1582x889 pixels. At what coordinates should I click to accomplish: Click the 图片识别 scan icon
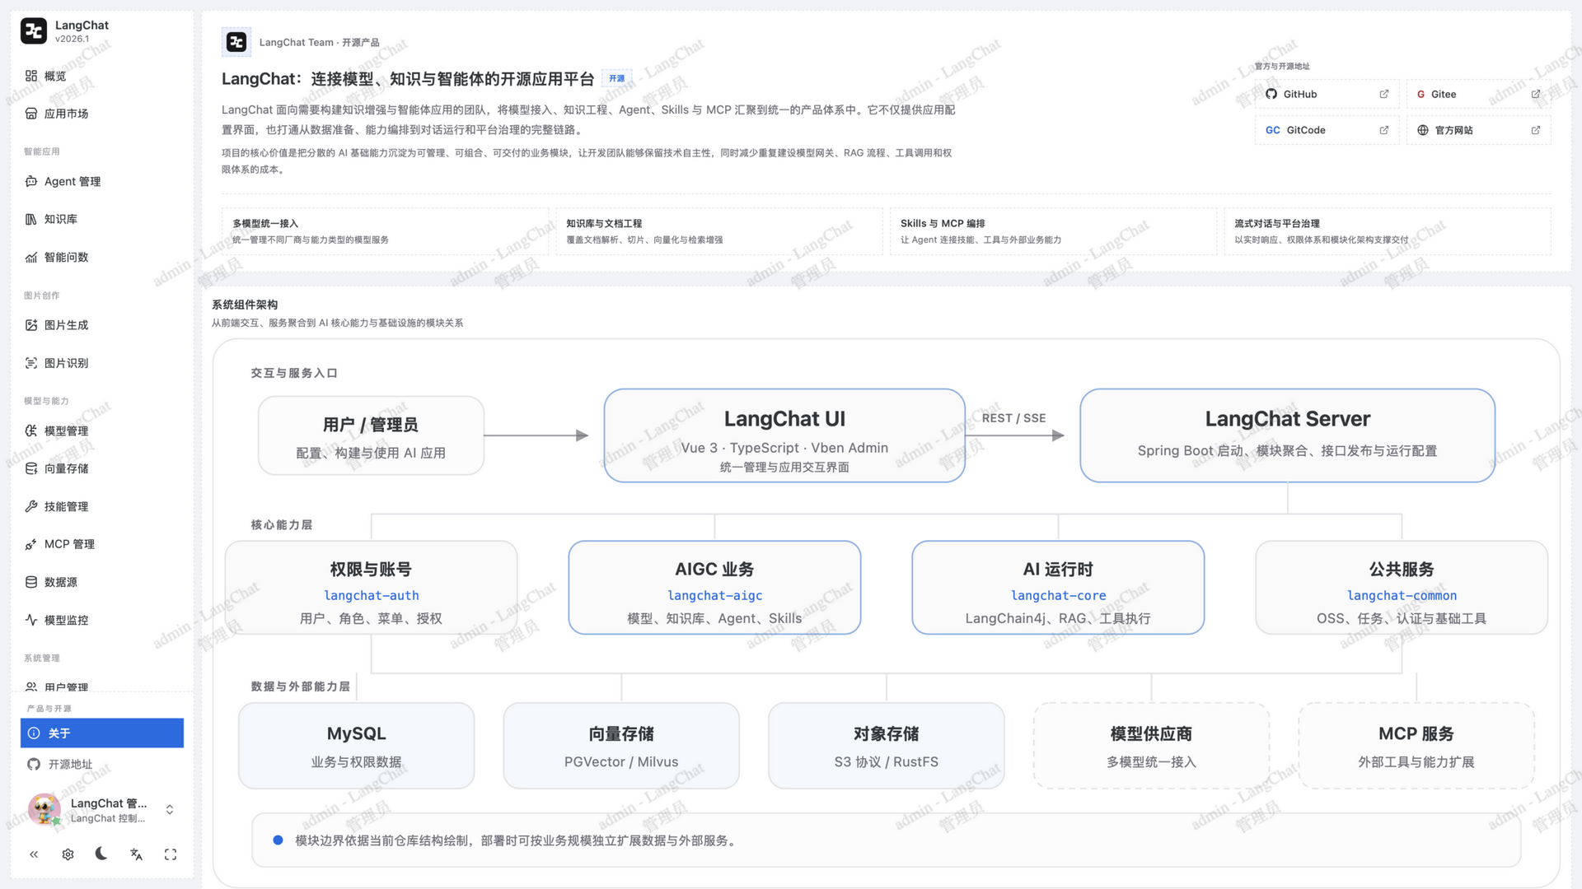[31, 363]
